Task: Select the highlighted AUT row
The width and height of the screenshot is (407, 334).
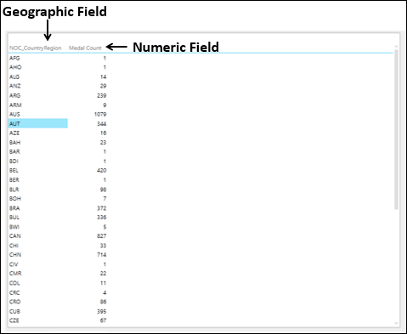Action: tap(38, 123)
